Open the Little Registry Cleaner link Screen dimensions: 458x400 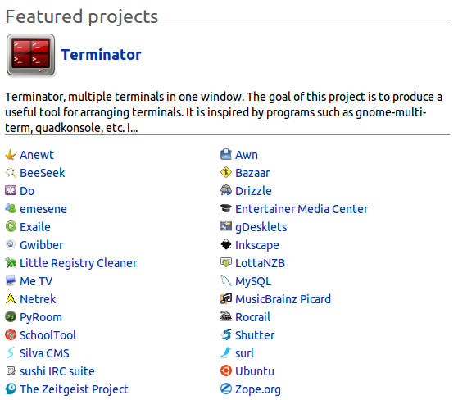[79, 263]
